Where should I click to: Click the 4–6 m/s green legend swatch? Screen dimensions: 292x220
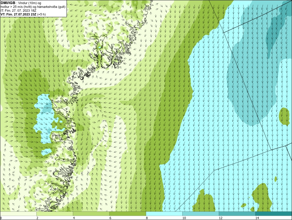(91, 214)
